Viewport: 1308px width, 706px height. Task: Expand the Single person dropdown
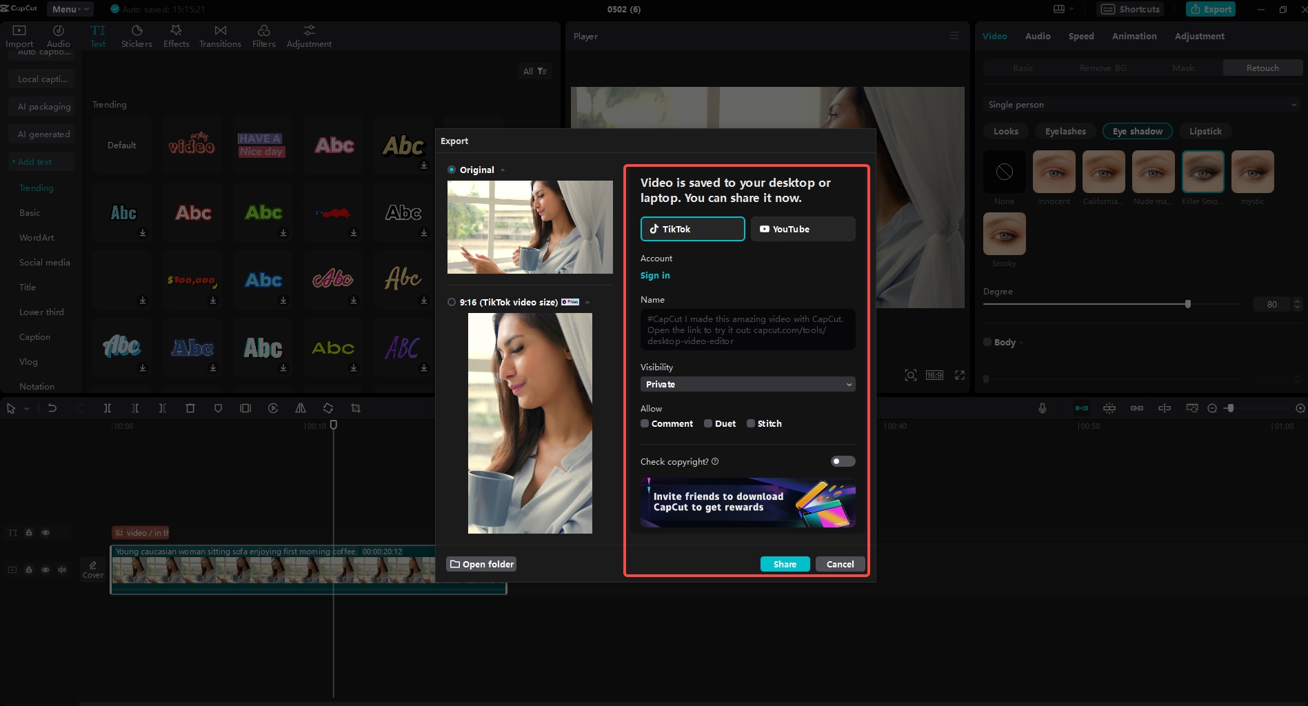click(x=1141, y=104)
